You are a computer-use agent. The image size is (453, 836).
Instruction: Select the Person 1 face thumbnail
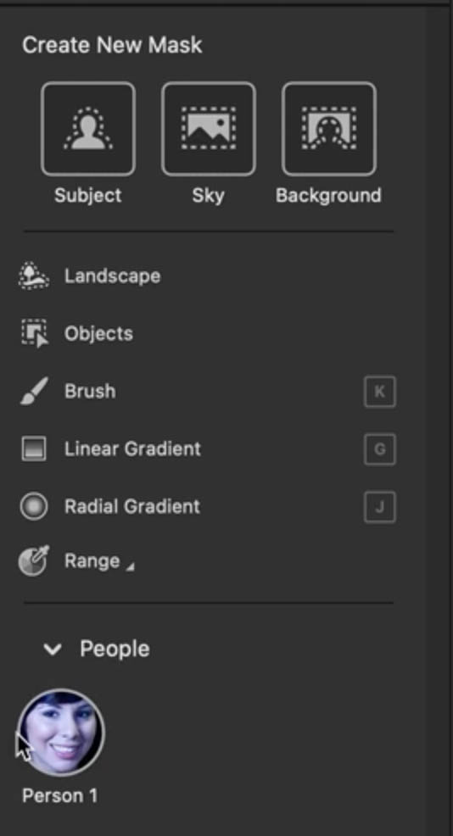tap(61, 733)
